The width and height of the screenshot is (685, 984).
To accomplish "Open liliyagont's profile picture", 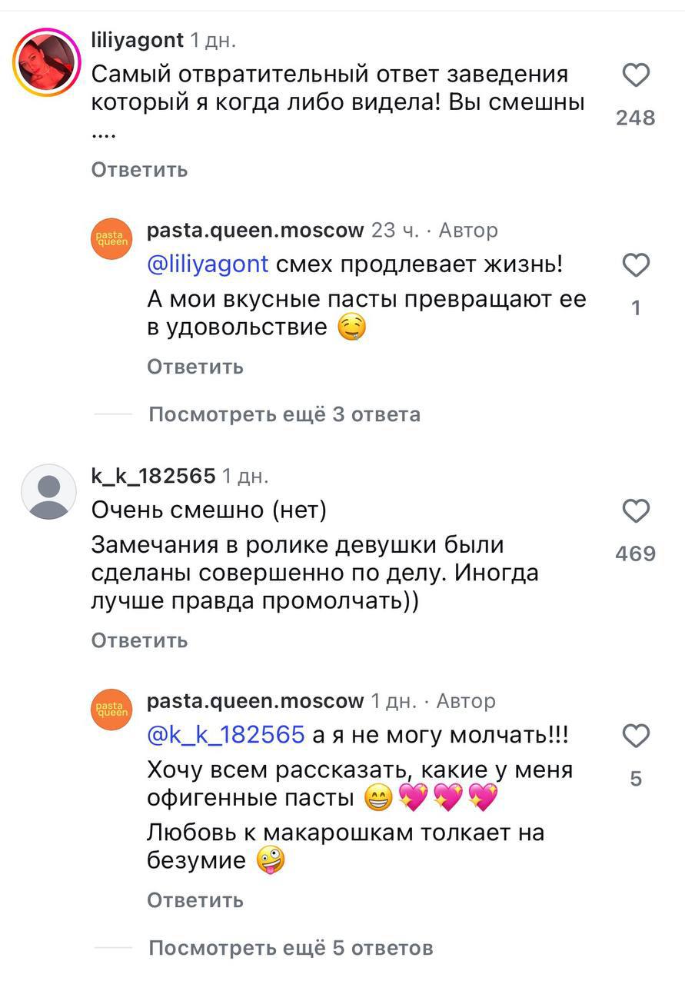I will (x=48, y=61).
